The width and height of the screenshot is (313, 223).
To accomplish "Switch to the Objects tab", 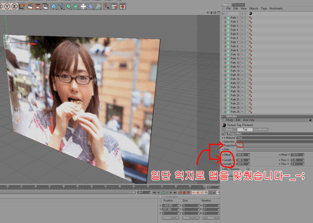I will tap(227, 4).
